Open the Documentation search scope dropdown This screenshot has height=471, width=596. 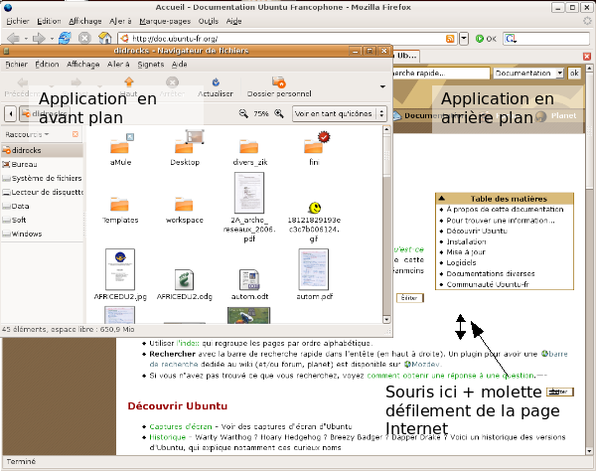pyautogui.click(x=527, y=74)
